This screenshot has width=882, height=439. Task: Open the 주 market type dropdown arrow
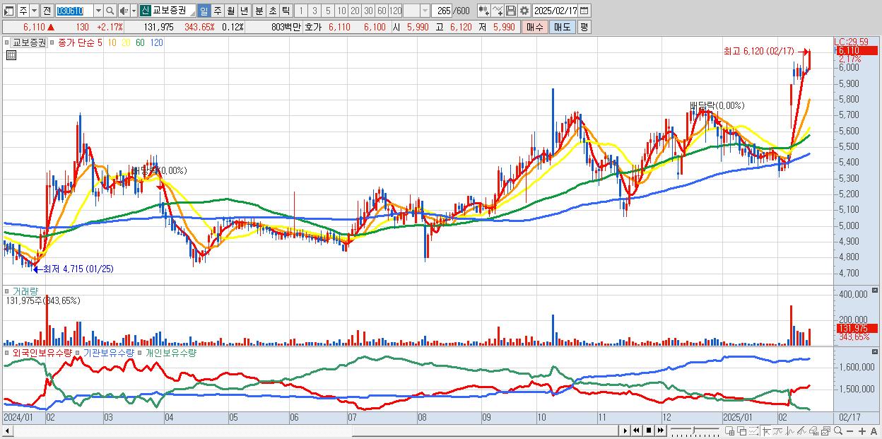[x=33, y=11]
